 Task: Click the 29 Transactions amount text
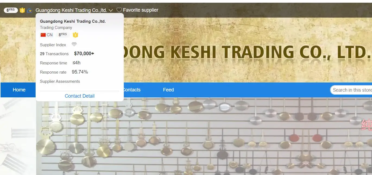point(84,54)
